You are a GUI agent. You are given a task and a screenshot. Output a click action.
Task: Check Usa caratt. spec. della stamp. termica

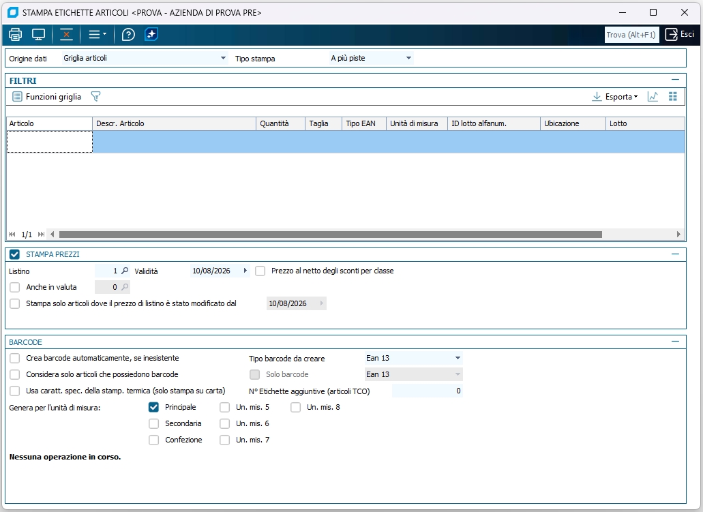(15, 391)
